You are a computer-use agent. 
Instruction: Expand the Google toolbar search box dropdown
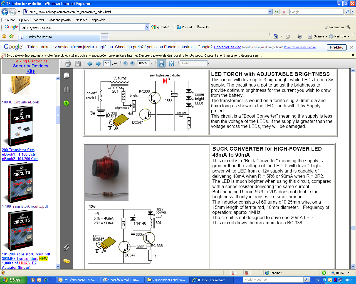[147, 27]
